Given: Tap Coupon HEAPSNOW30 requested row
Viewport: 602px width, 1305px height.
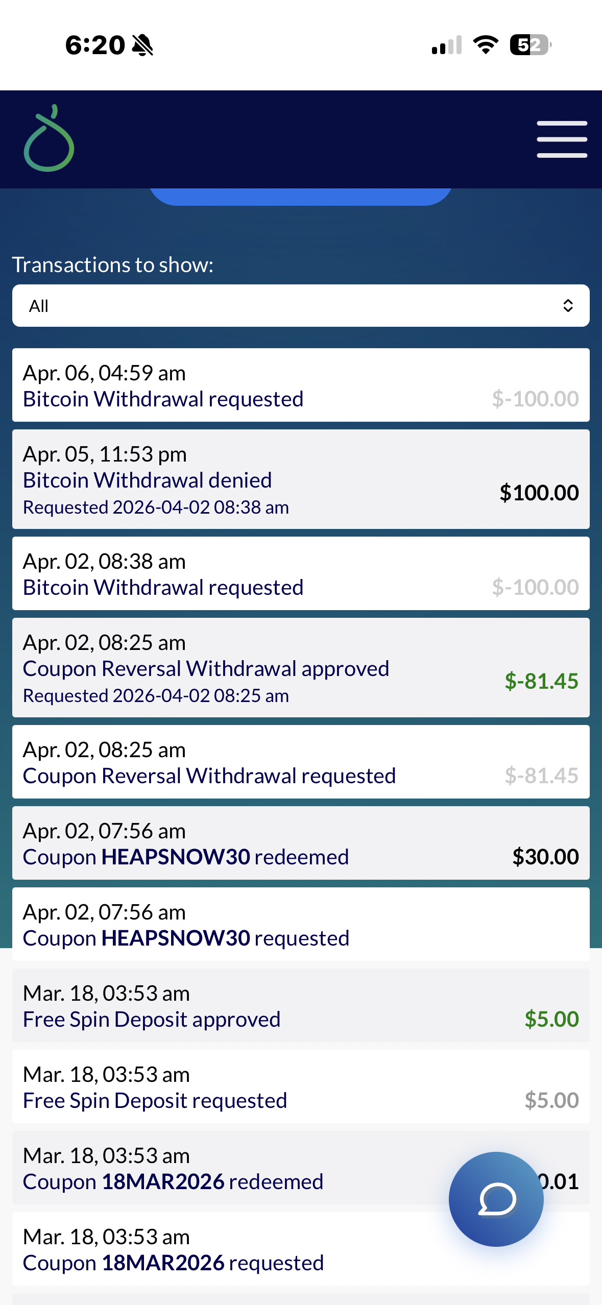Looking at the screenshot, I should (301, 925).
